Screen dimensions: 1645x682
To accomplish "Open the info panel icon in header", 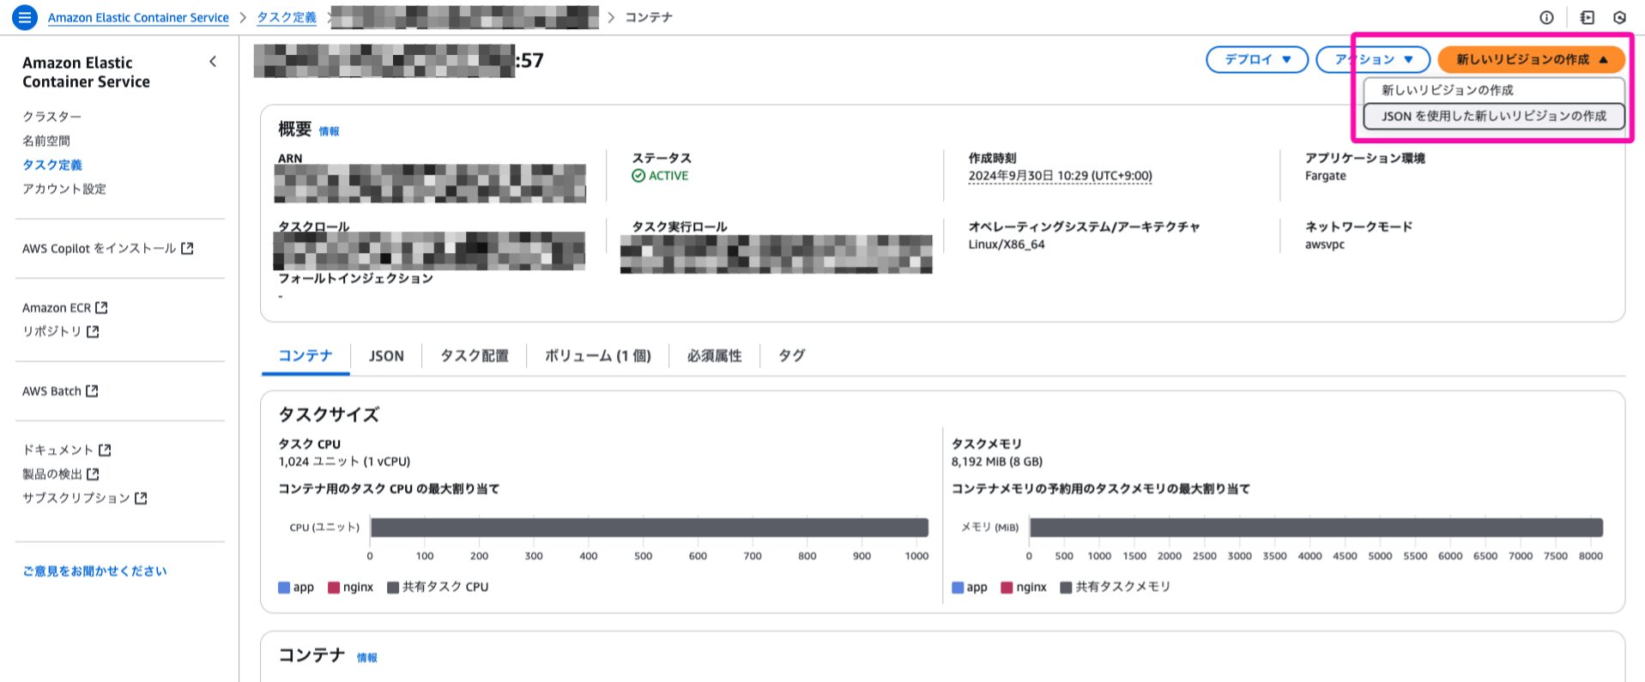I will tap(1546, 17).
